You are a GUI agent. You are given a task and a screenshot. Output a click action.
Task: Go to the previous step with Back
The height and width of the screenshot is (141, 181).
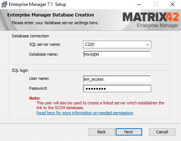tap(101, 132)
